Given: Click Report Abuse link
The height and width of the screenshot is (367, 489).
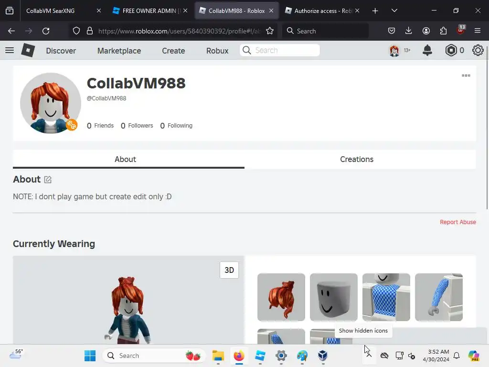Looking at the screenshot, I should 458,222.
